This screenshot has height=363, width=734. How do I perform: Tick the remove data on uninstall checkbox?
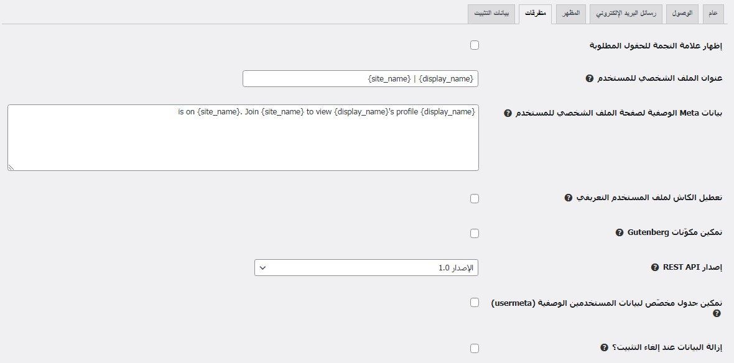tap(475, 348)
